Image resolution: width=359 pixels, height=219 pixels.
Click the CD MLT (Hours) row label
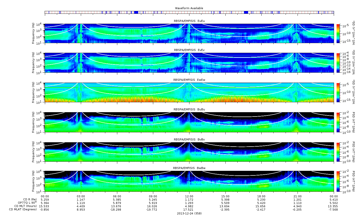coord(25,206)
